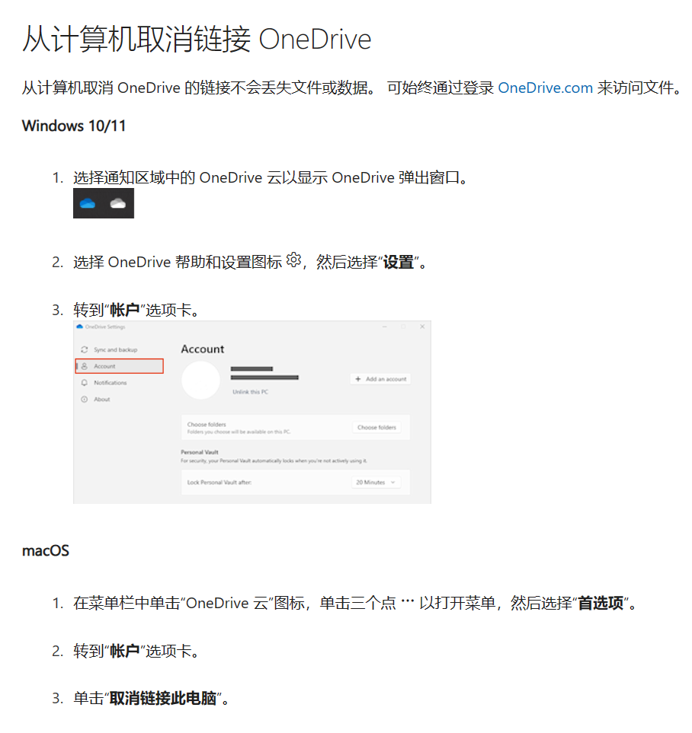The image size is (692, 733).
Task: Open the OneDrive.com hyperlink
Action: tap(545, 88)
